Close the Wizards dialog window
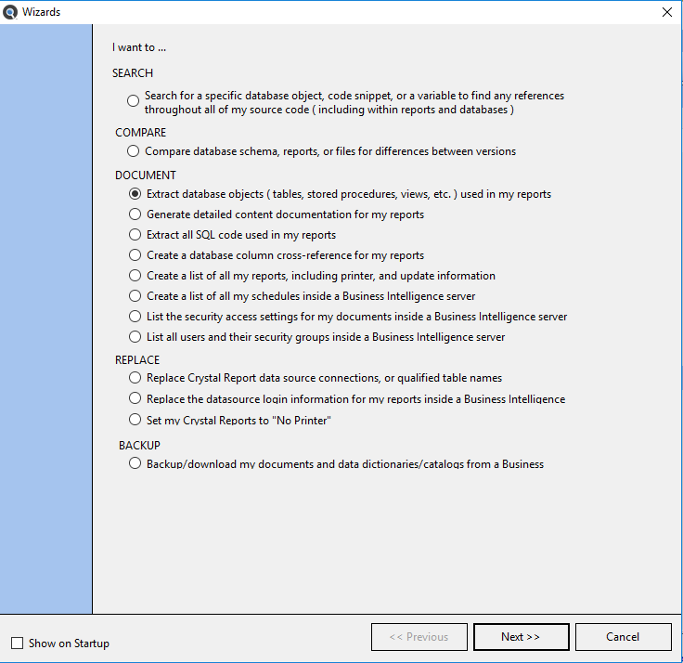The height and width of the screenshot is (663, 683). point(667,12)
